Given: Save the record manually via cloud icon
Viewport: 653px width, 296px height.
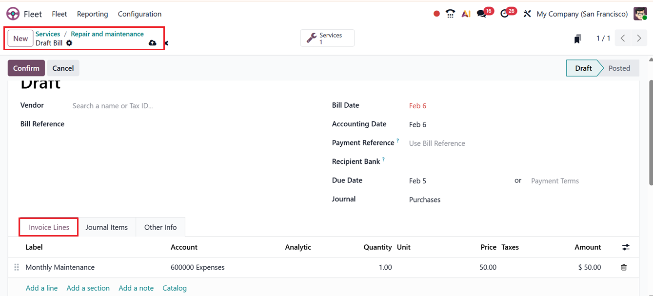Looking at the screenshot, I should (152, 43).
